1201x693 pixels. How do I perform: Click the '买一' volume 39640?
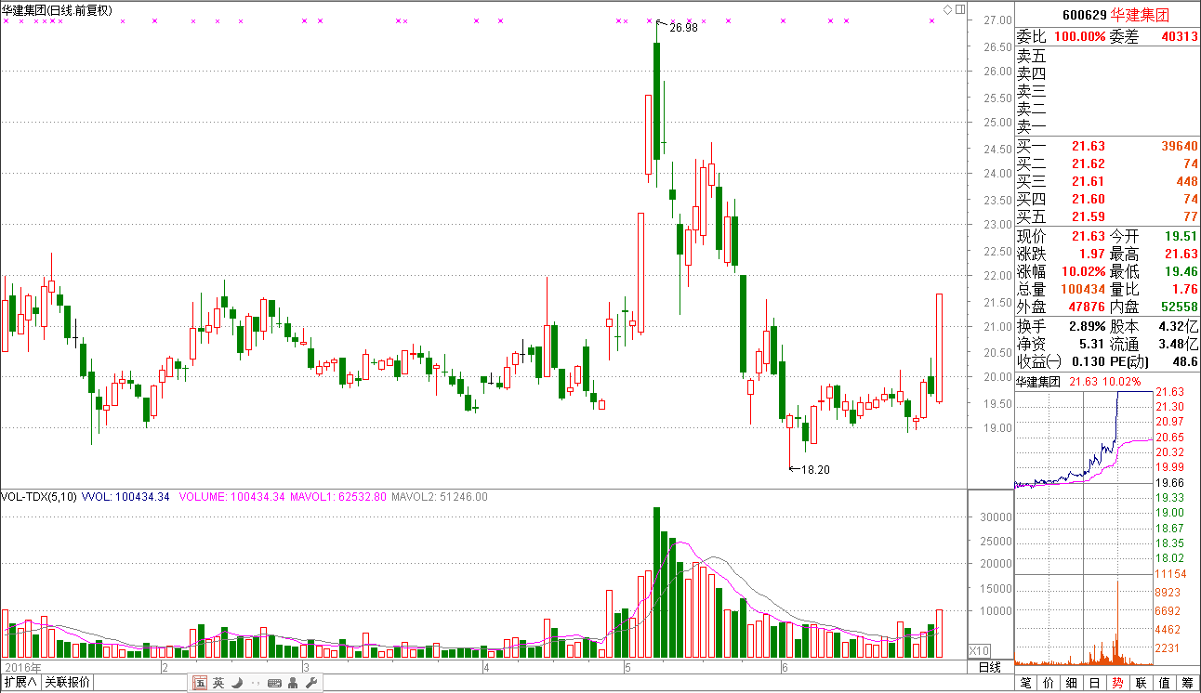pyautogui.click(x=1180, y=146)
